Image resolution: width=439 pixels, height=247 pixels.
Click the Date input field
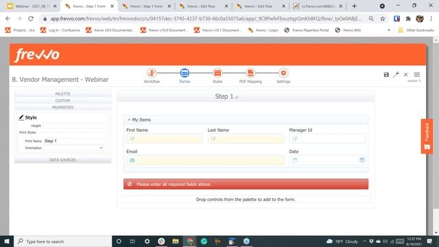(x=327, y=160)
